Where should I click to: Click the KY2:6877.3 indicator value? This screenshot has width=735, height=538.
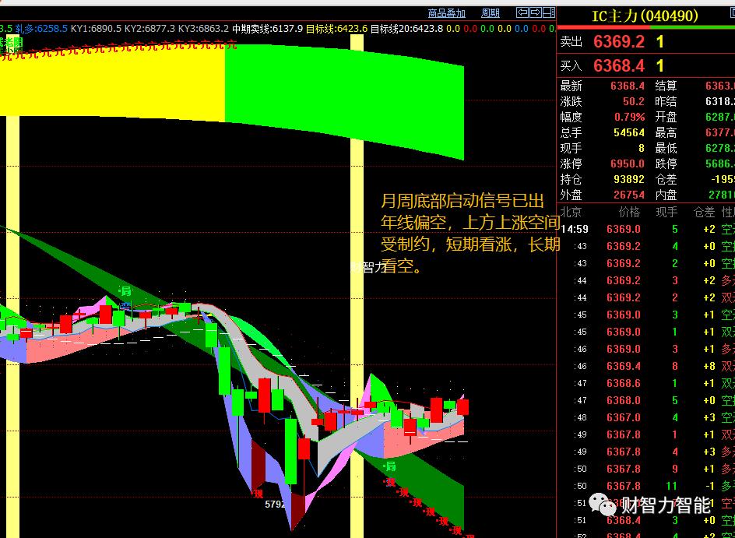point(149,29)
